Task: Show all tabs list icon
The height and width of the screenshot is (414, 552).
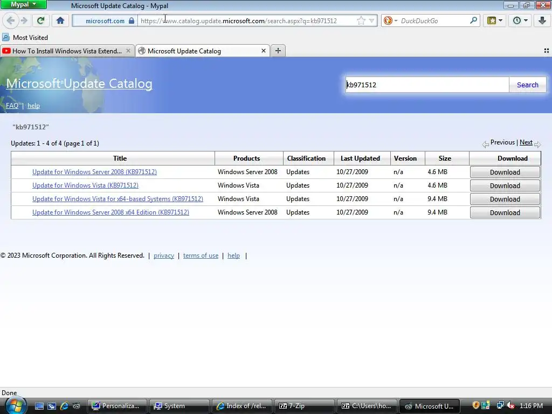Action: tap(547, 51)
